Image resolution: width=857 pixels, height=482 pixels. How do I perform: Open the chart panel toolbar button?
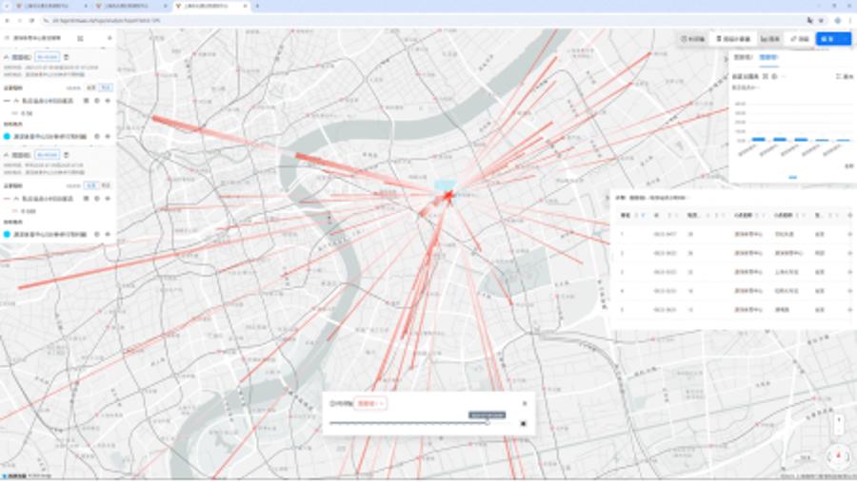[x=769, y=39]
